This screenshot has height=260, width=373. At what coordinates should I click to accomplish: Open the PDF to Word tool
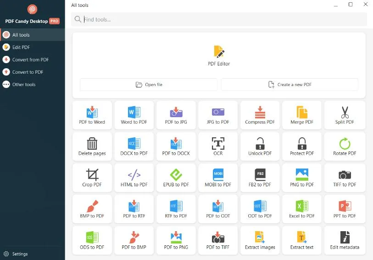92,115
